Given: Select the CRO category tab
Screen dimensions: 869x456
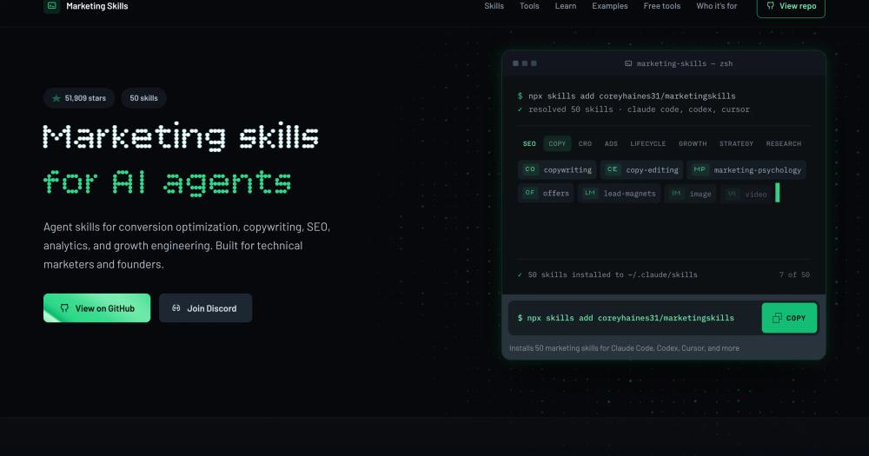Looking at the screenshot, I should (x=585, y=143).
